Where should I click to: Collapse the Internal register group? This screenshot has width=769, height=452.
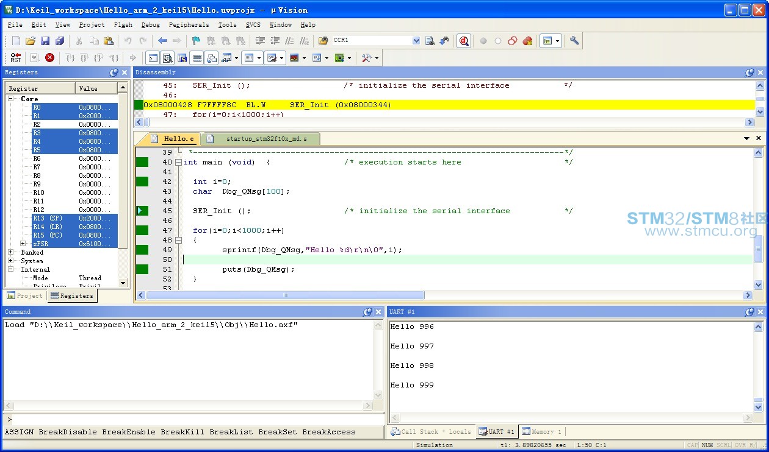[11, 269]
